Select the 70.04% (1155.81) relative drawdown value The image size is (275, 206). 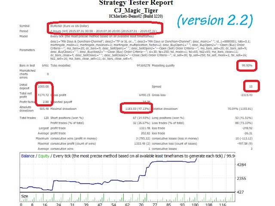point(240,109)
